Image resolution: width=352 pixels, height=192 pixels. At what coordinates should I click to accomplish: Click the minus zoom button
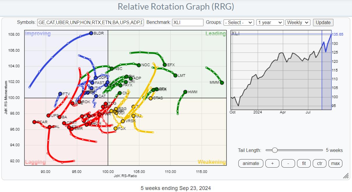tap(288, 163)
